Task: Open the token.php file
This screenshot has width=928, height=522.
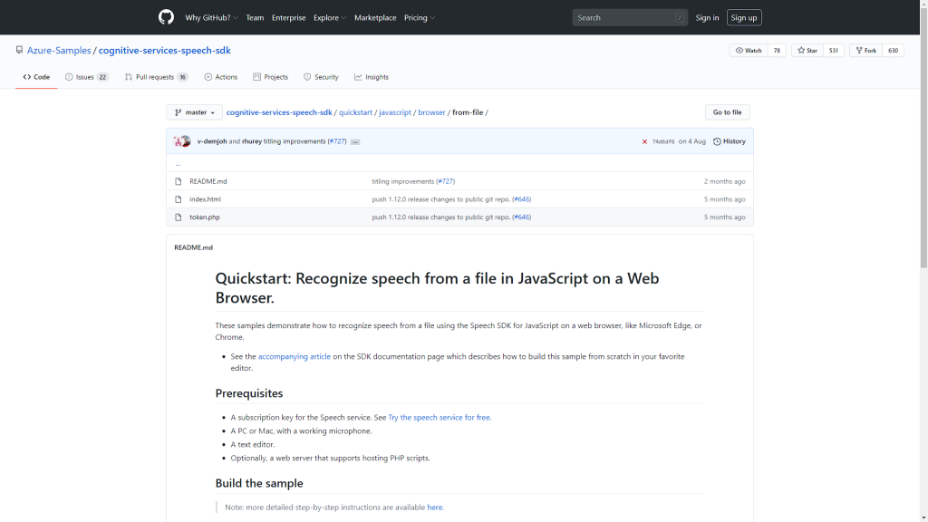Action: coord(205,217)
